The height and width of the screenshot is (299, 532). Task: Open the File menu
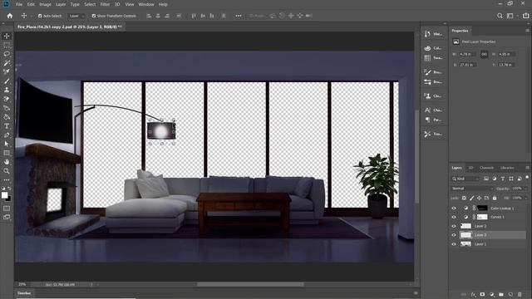(19, 4)
